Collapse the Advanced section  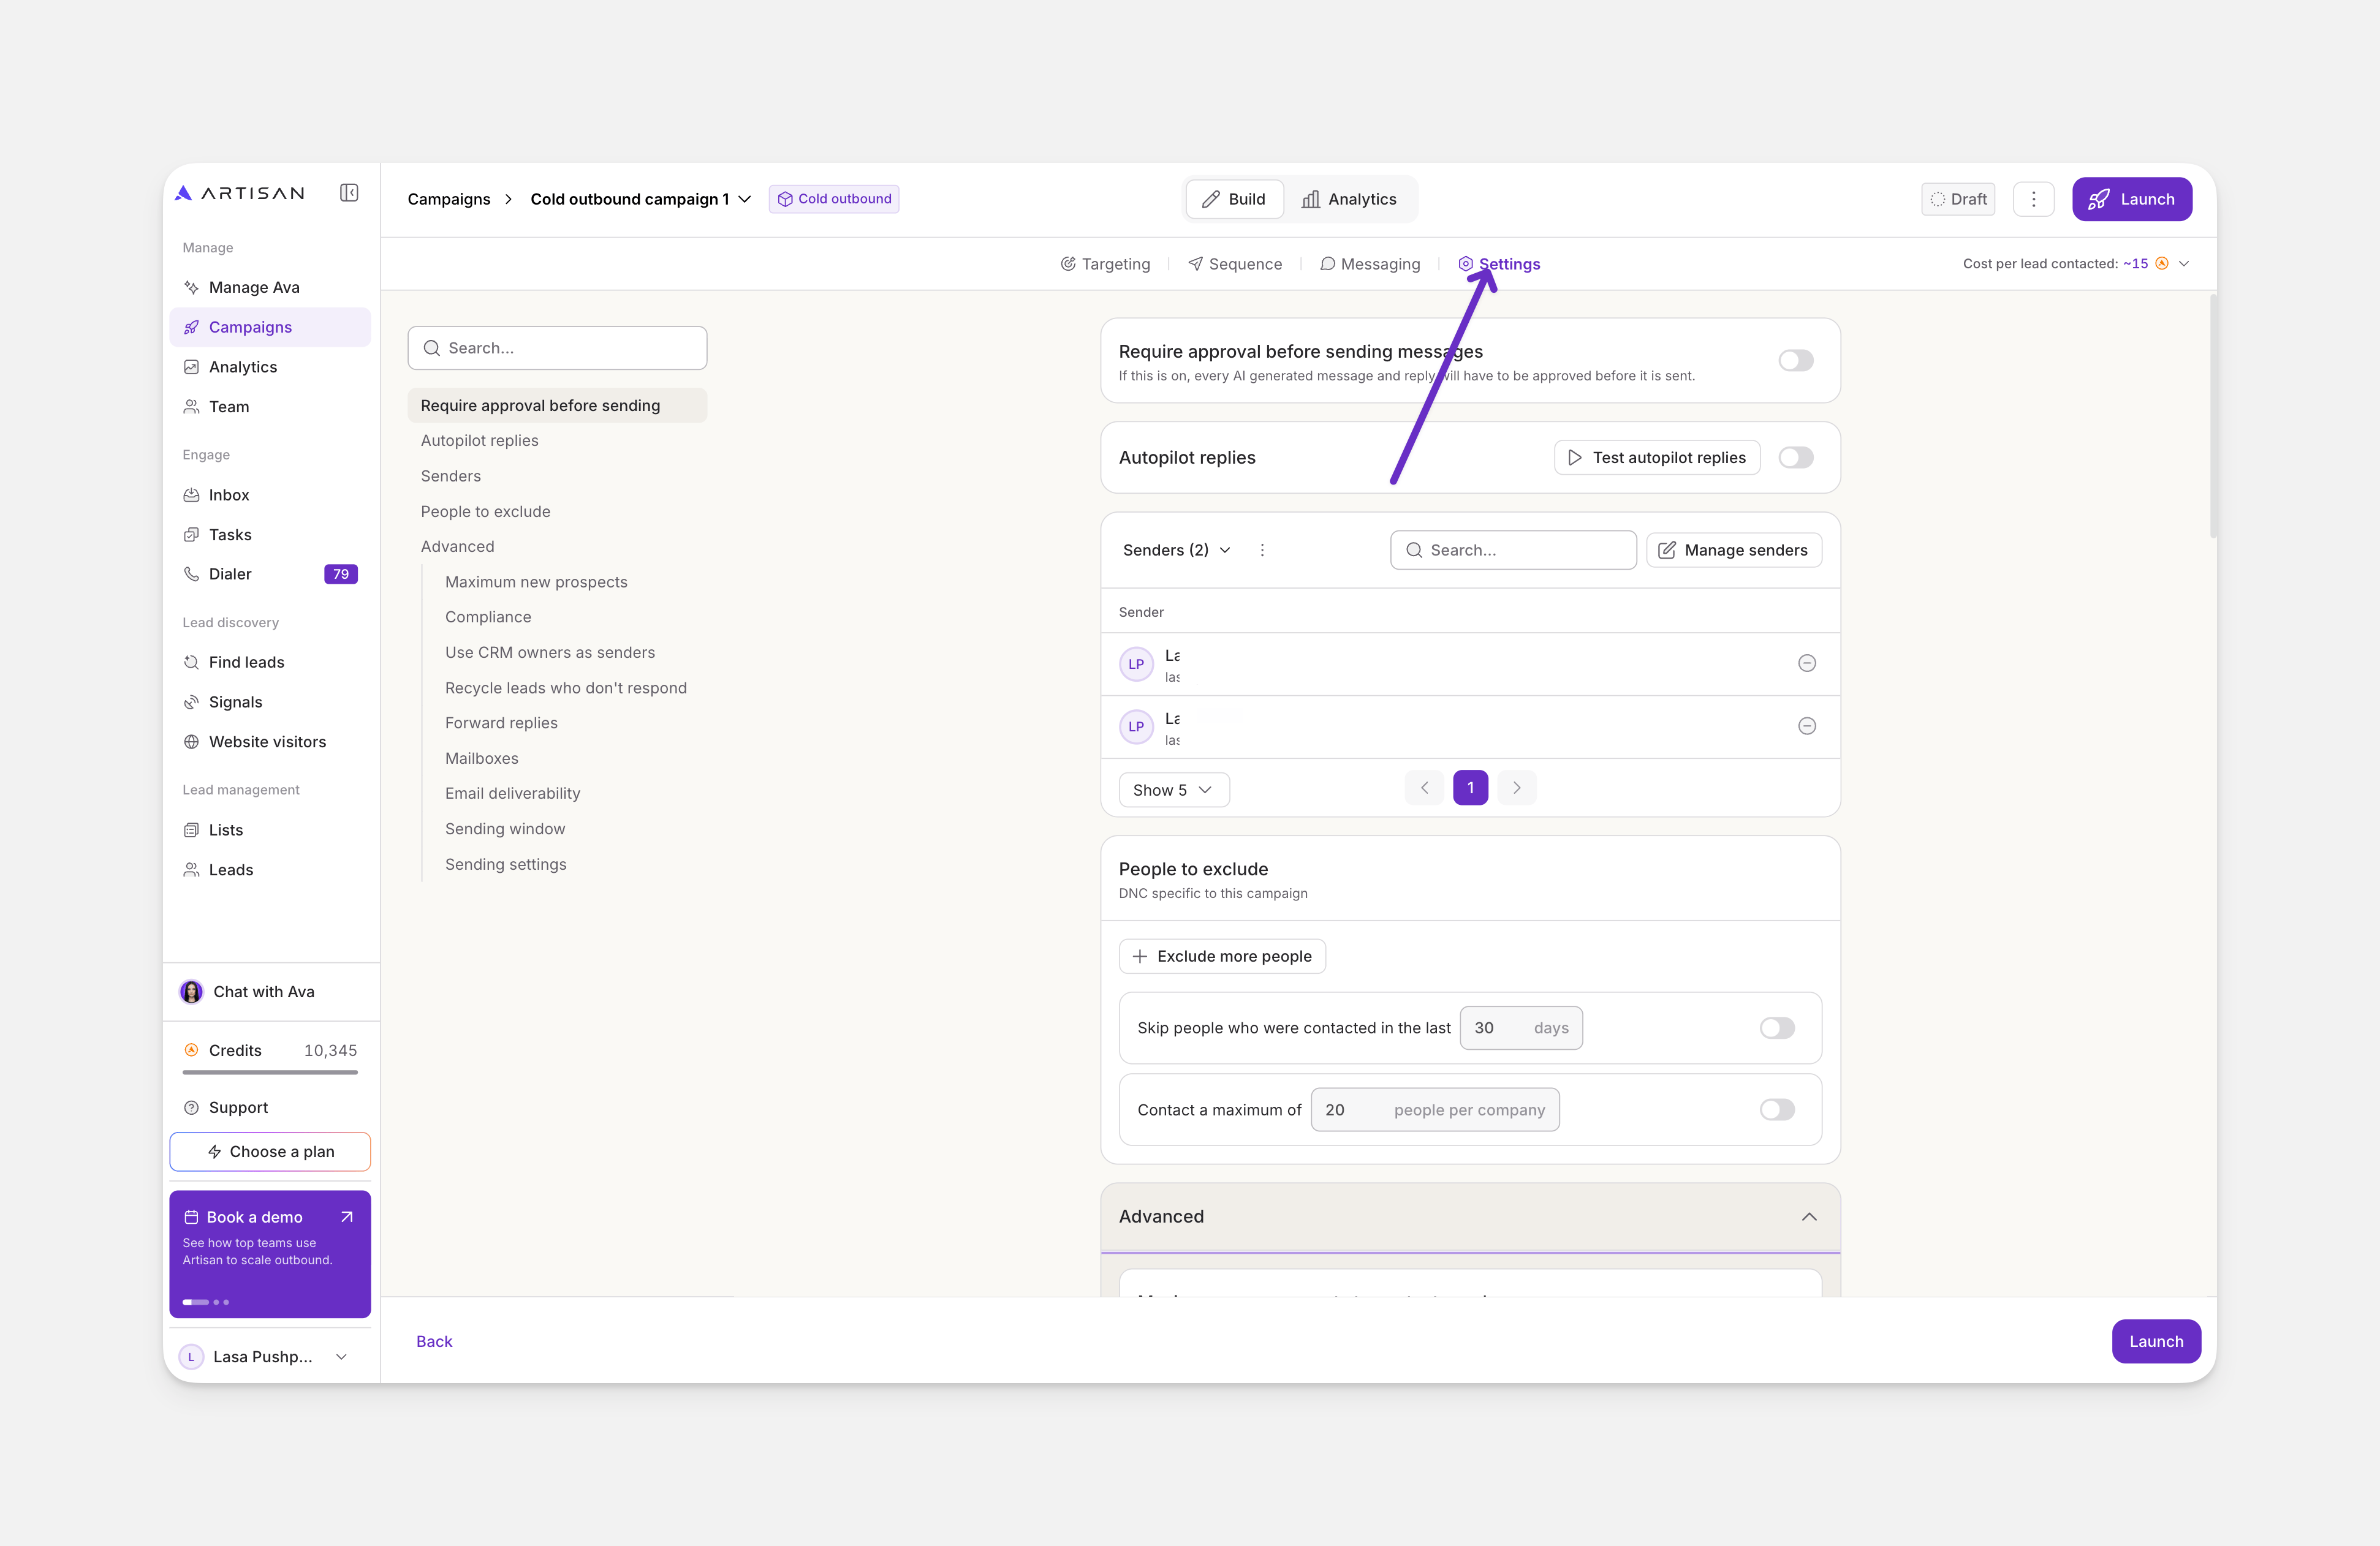[x=1808, y=1217]
